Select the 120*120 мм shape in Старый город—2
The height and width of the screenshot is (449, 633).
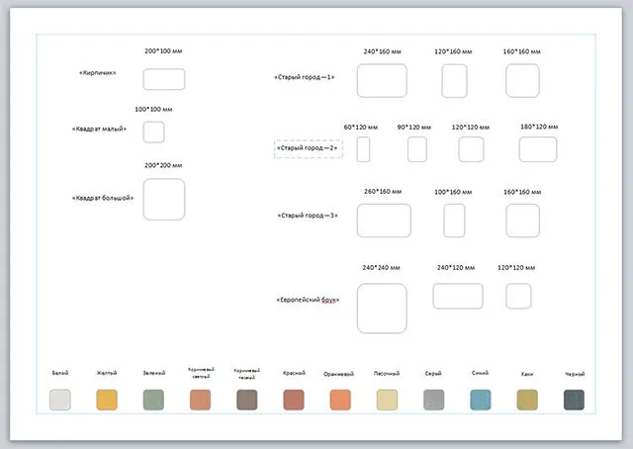click(471, 149)
